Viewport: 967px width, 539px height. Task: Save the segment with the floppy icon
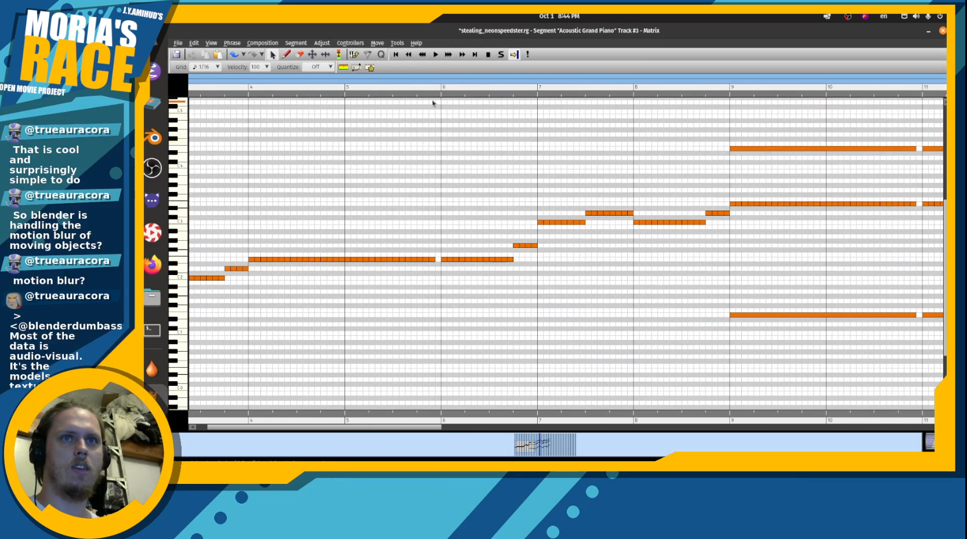coord(176,55)
